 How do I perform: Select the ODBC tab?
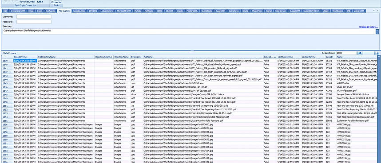(x=160, y=11)
